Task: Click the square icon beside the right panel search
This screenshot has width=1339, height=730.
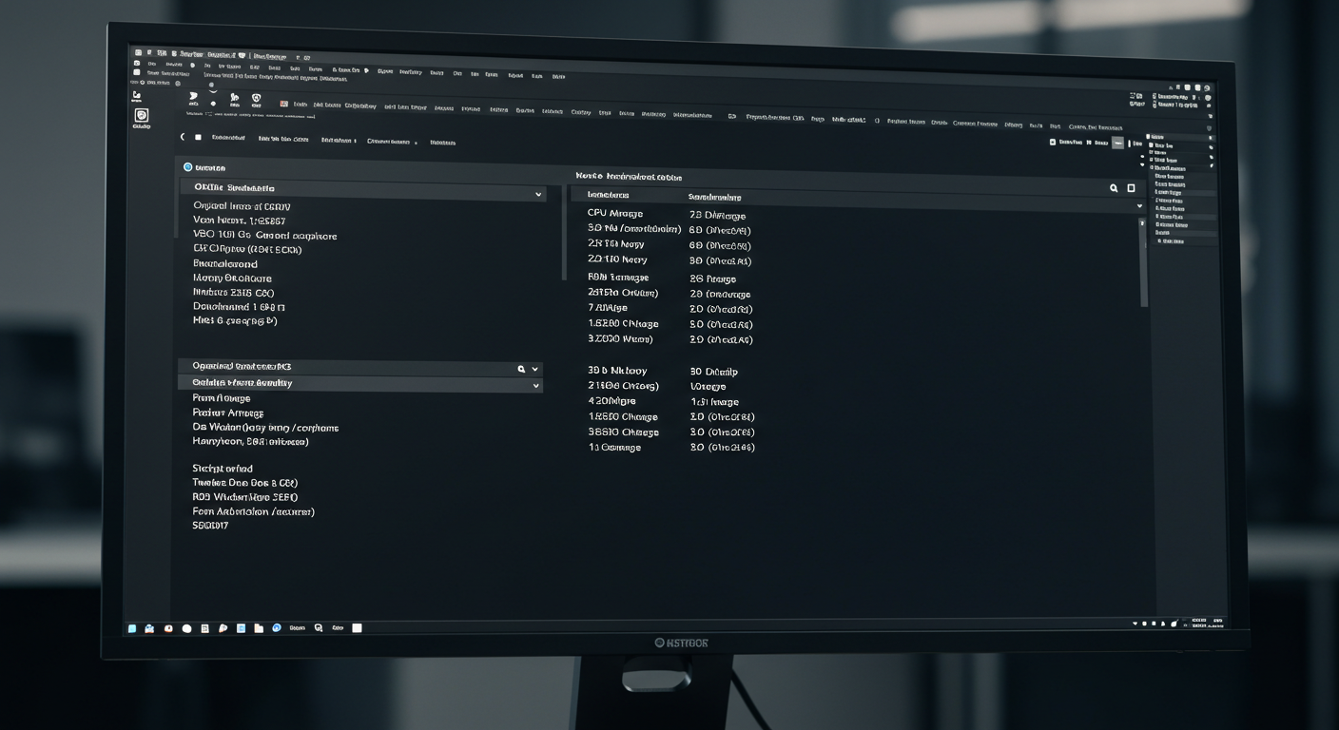Action: [1131, 188]
